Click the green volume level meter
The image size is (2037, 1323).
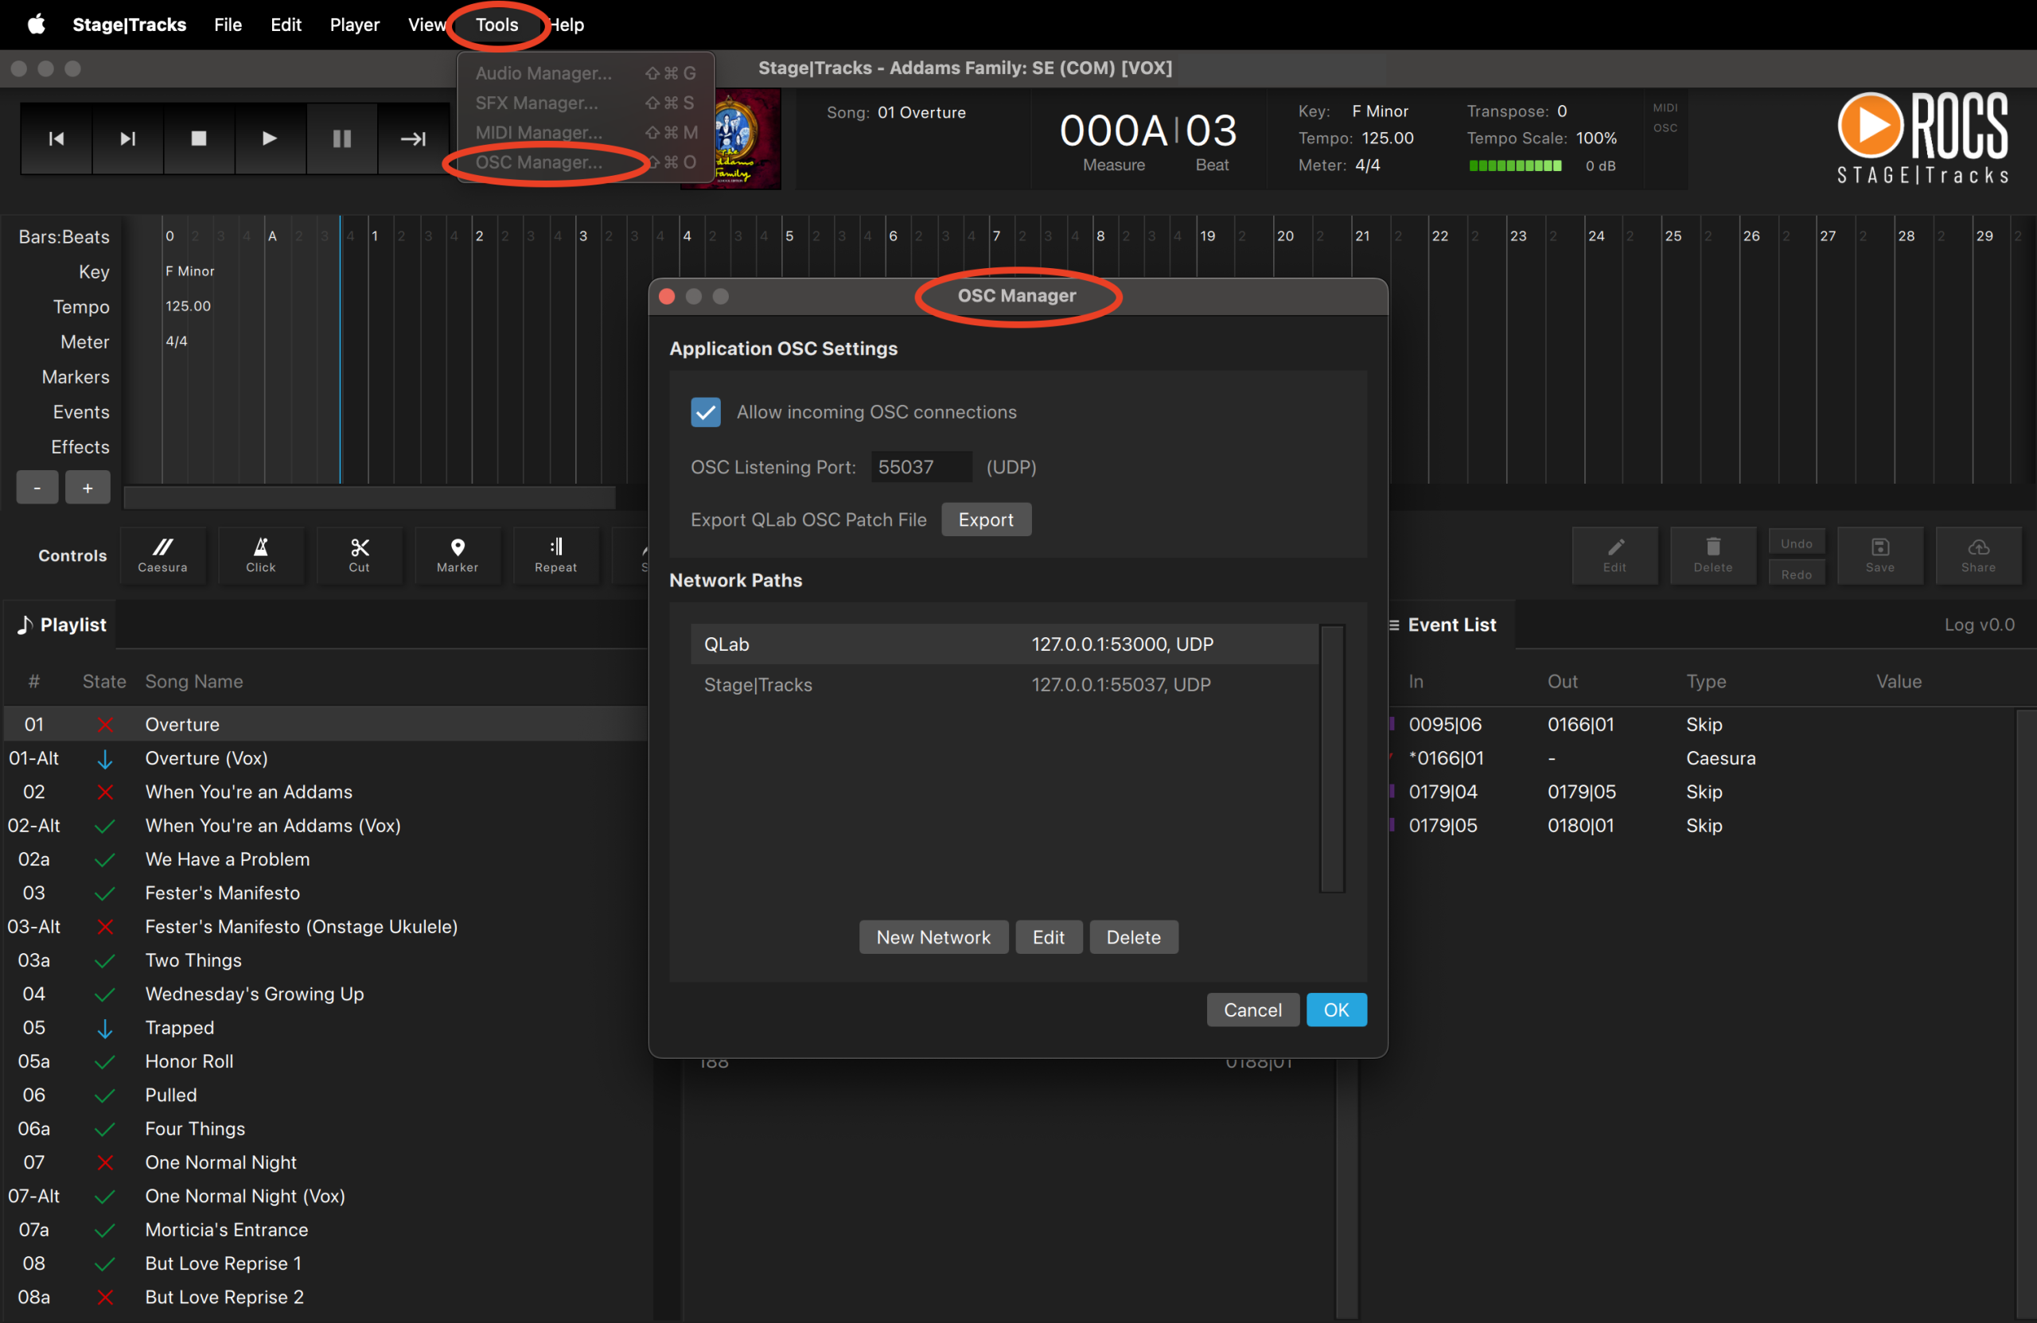click(x=1515, y=165)
